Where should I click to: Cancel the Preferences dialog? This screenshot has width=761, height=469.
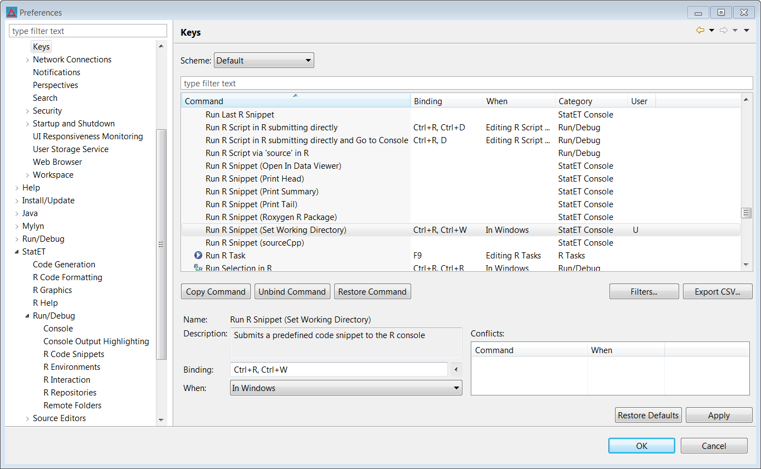pyautogui.click(x=714, y=446)
